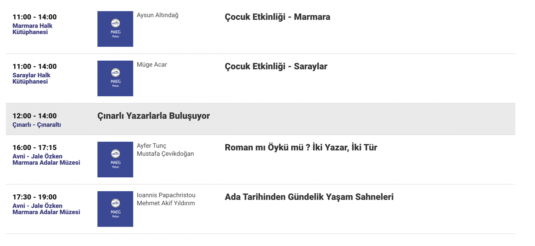Open the MAEG thumbnail next to Ioannis Papachristou
The height and width of the screenshot is (246, 535).
[115, 209]
